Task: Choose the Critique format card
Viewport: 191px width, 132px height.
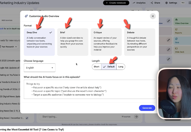Action: [106, 42]
